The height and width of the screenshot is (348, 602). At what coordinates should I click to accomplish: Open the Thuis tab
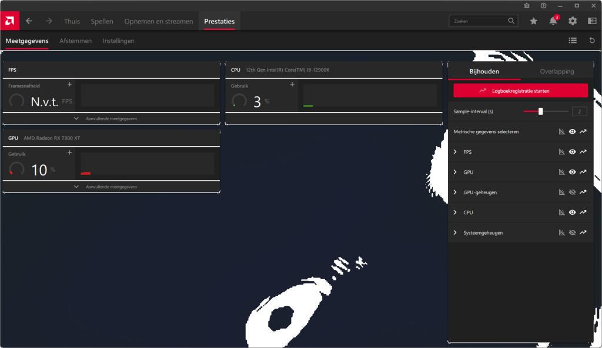72,22
